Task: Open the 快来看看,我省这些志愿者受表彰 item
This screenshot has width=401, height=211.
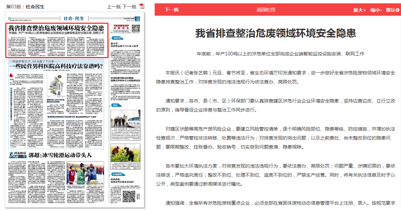Action: 122,181
